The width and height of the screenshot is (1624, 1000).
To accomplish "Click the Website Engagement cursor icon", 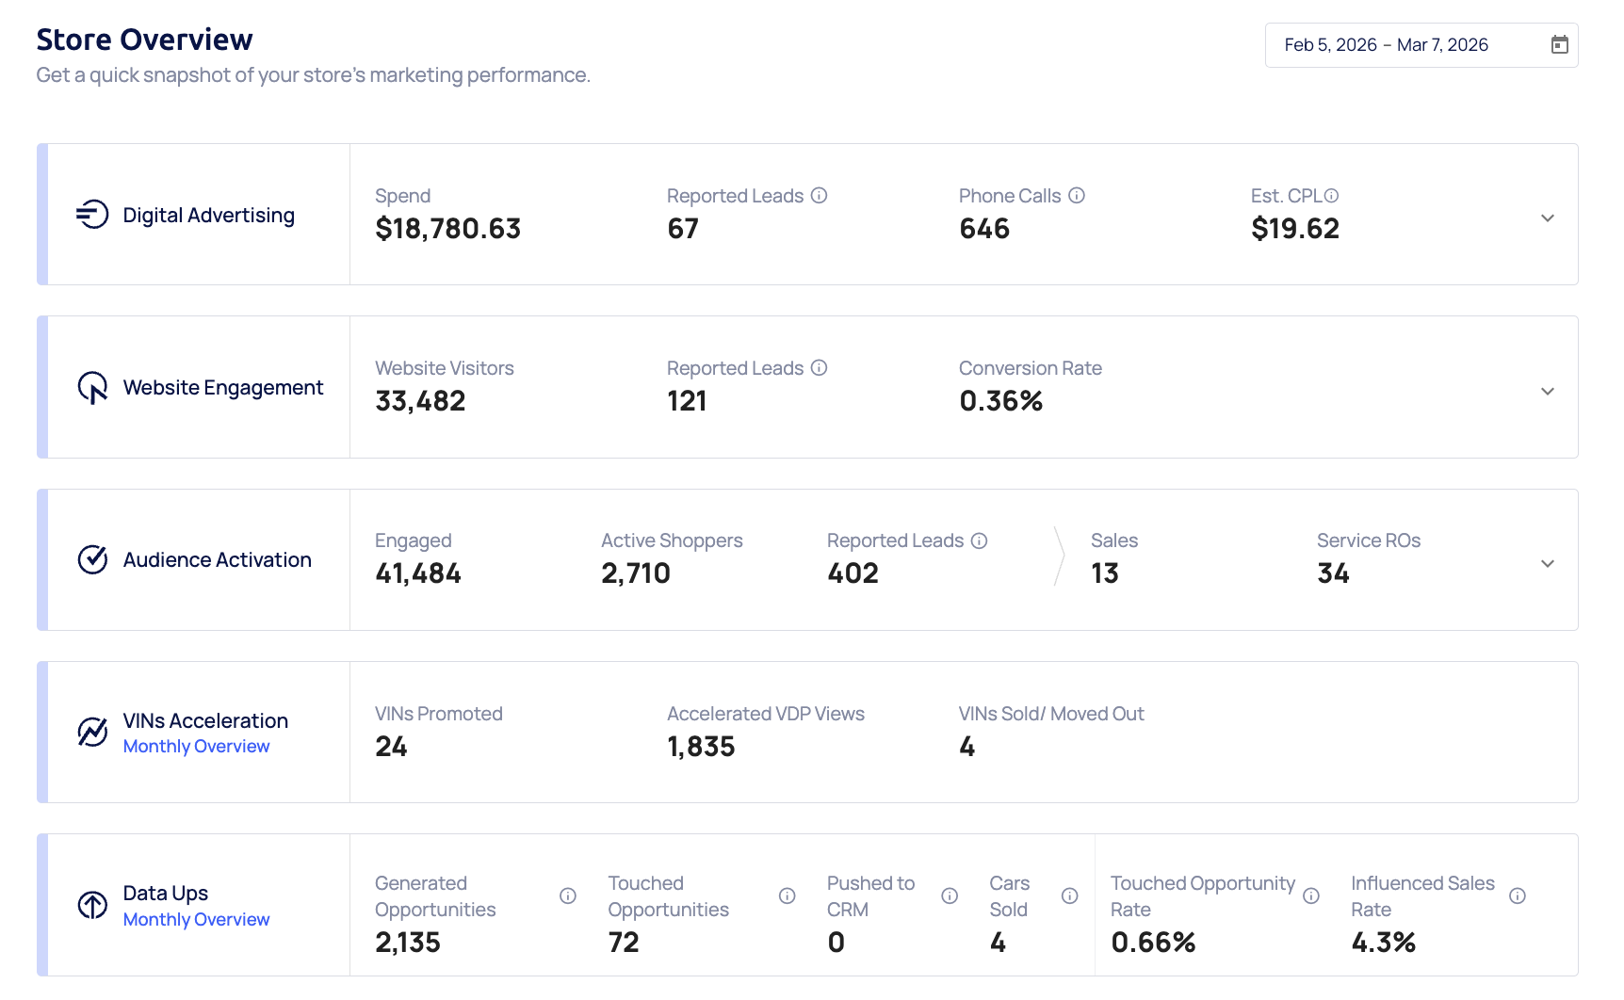I will 92,387.
